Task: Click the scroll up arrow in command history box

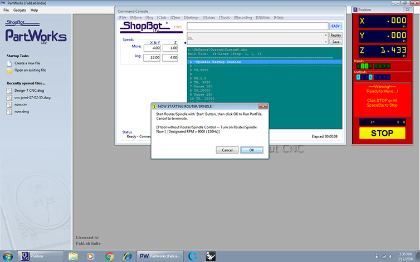Action: point(326,36)
